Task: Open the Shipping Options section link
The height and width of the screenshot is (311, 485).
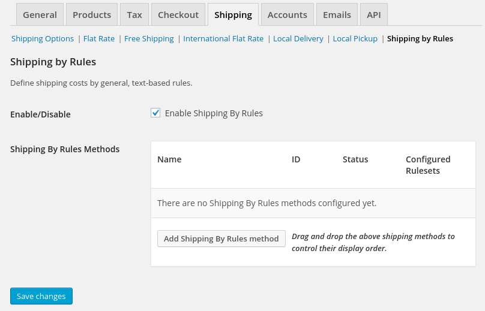Action: [x=43, y=38]
